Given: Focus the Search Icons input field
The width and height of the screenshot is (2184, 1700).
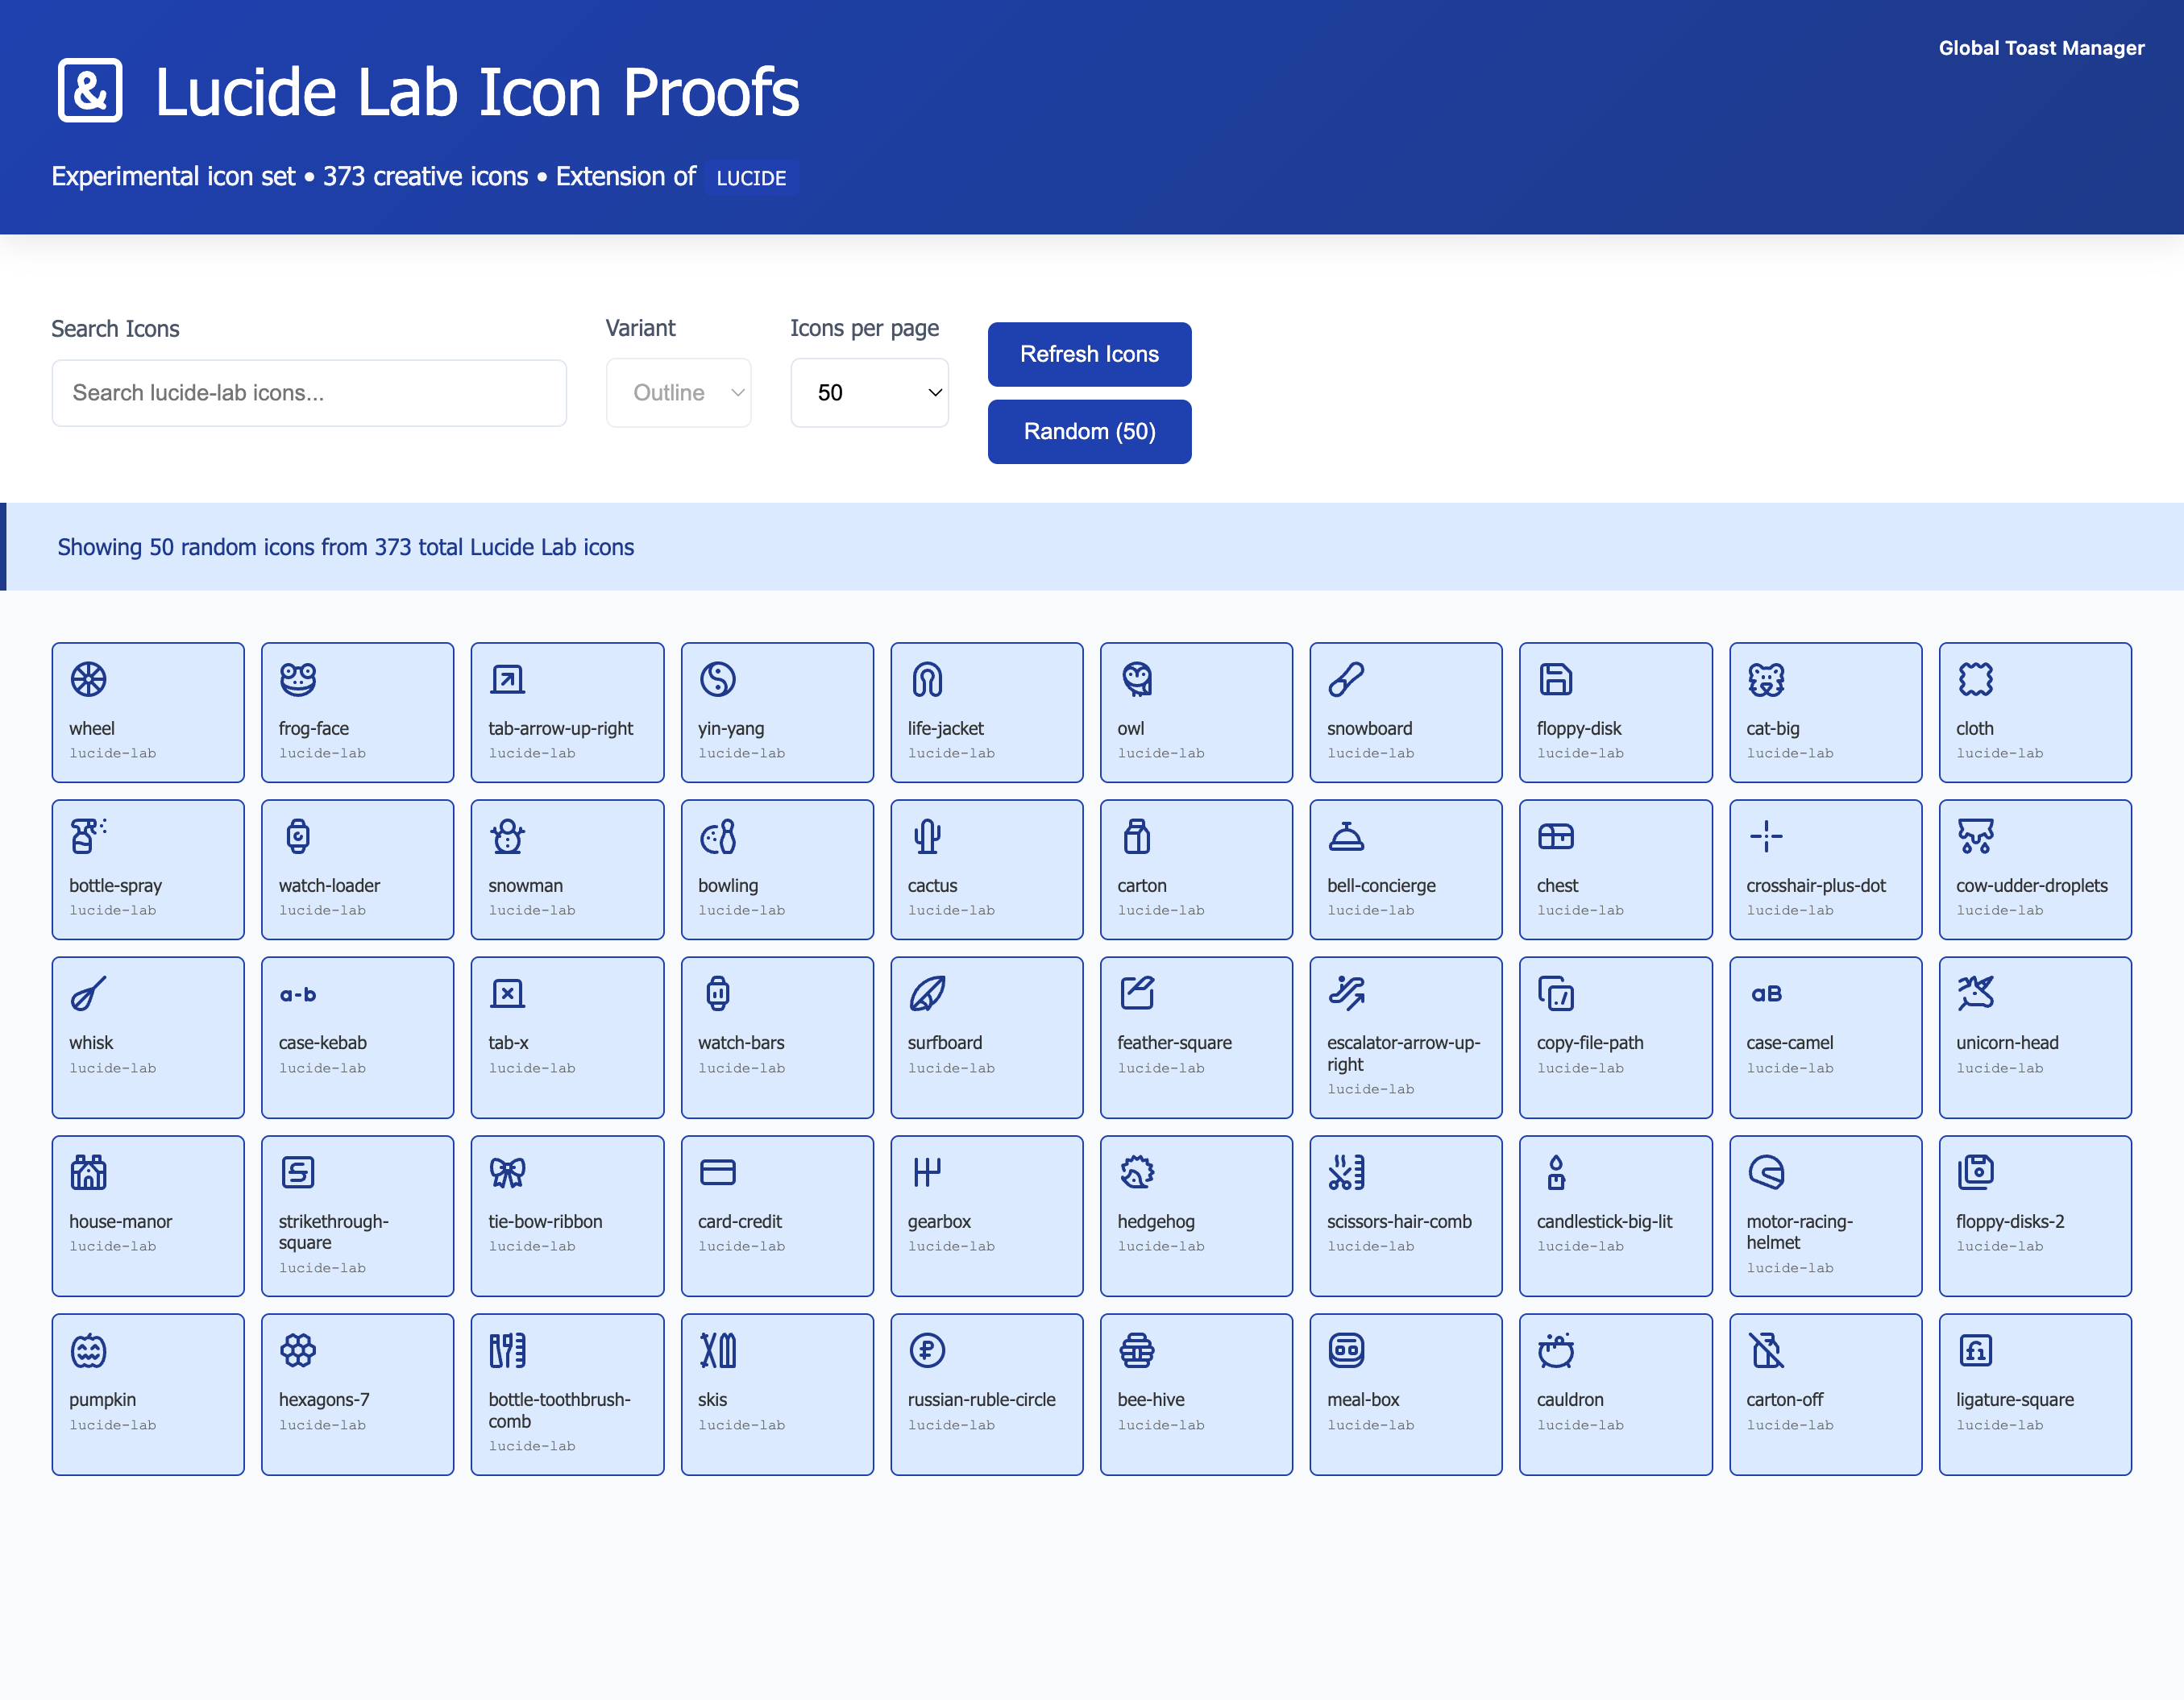Looking at the screenshot, I should [x=309, y=393].
